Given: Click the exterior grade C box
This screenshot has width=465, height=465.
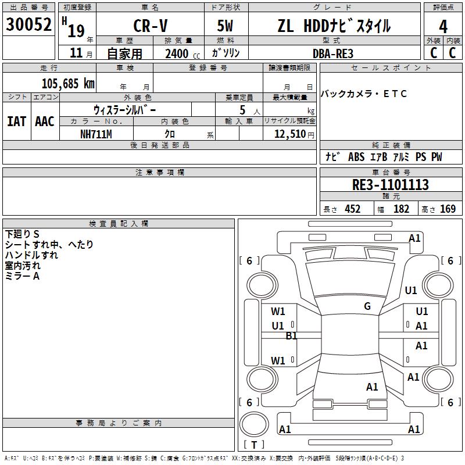Looking at the screenshot, I should [x=434, y=52].
